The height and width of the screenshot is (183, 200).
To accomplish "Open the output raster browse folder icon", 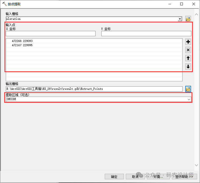I will point(188,89).
